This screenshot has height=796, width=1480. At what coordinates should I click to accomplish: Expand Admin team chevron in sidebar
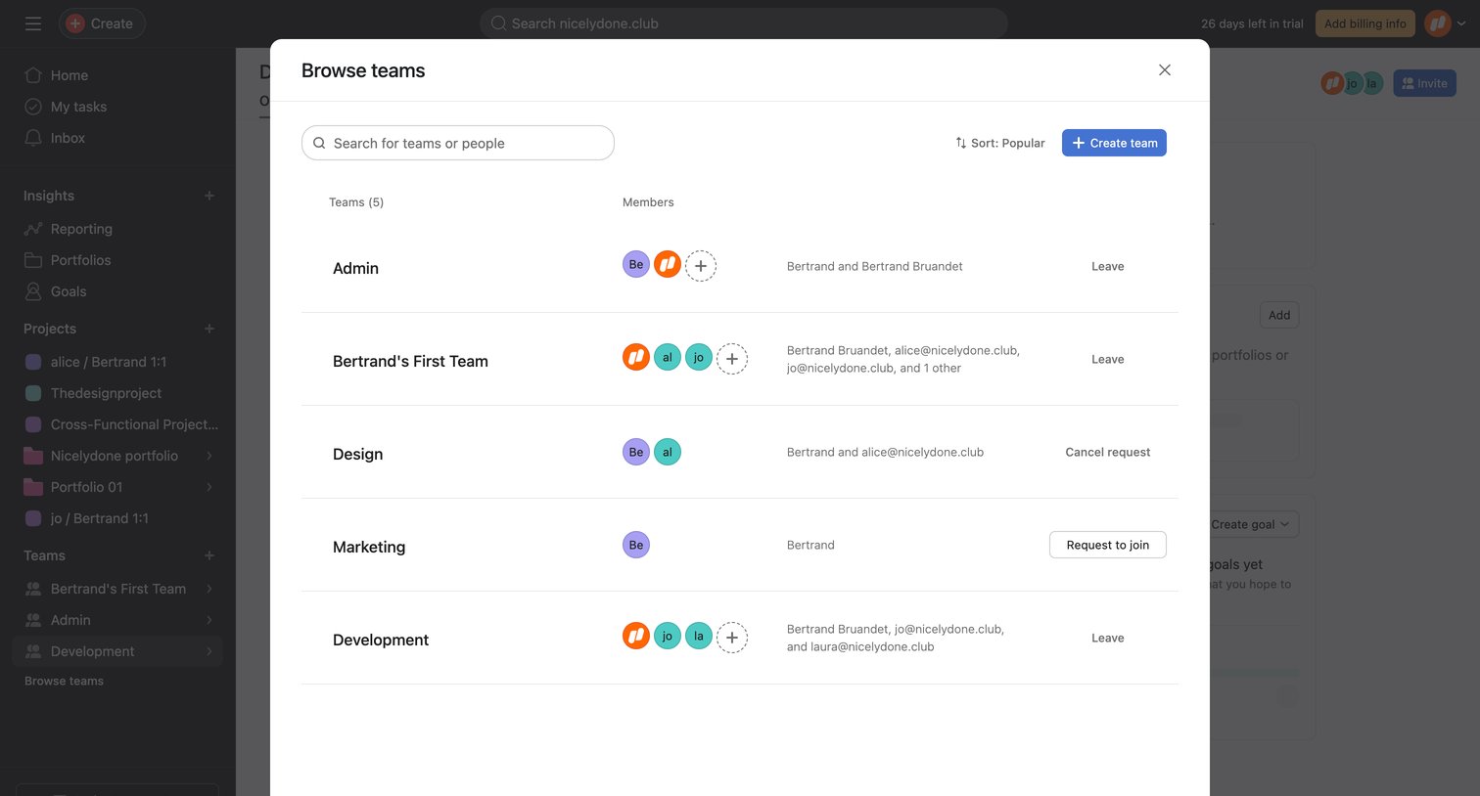pyautogui.click(x=209, y=620)
